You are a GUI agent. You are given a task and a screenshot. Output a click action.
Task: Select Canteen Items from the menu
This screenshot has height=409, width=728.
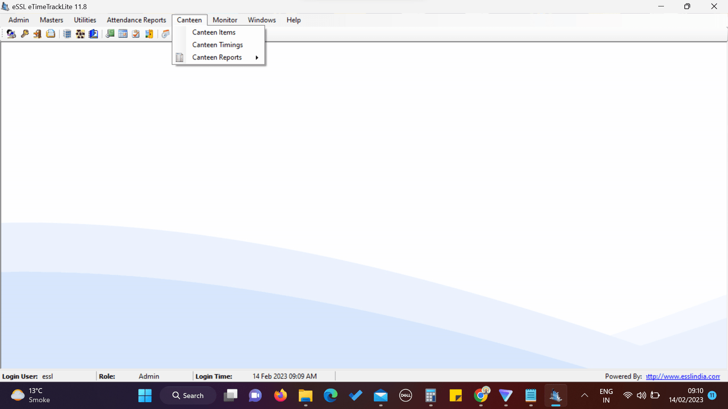point(214,32)
